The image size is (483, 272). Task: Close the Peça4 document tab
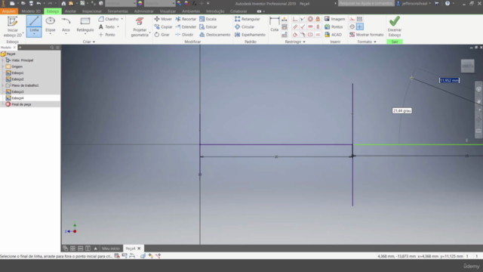click(x=139, y=249)
